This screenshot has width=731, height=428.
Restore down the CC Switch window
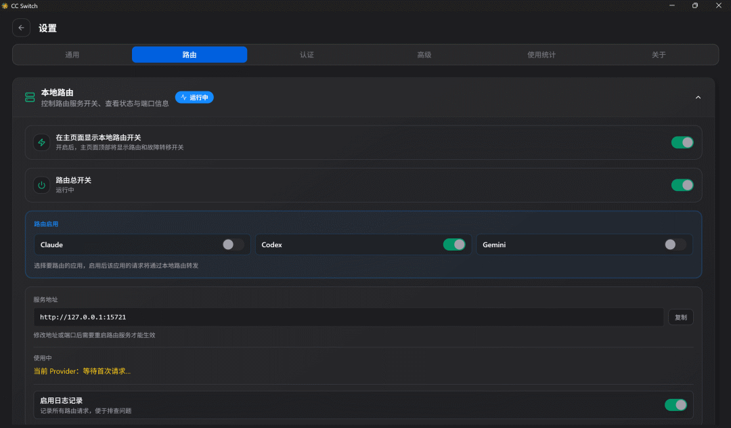(695, 5)
